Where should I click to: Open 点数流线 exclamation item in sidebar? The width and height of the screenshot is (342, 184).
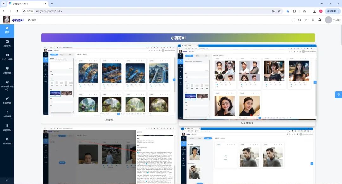(7, 114)
